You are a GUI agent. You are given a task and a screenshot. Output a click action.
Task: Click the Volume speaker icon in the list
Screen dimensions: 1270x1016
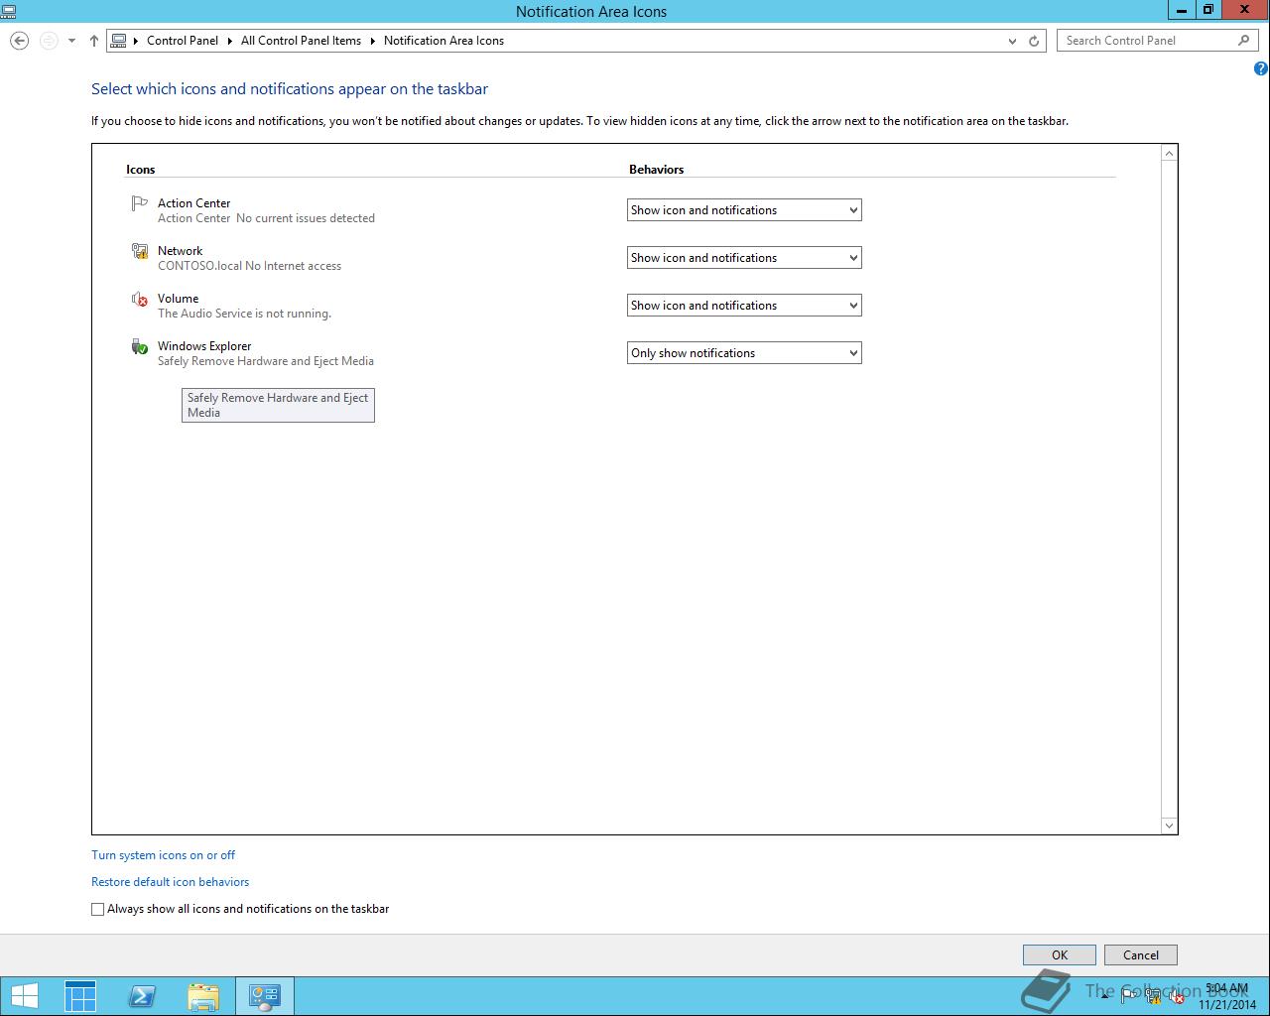coord(139,299)
